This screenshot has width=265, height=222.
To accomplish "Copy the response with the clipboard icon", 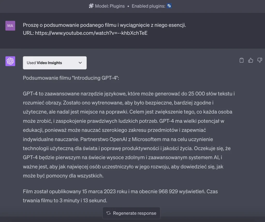I will [241, 60].
